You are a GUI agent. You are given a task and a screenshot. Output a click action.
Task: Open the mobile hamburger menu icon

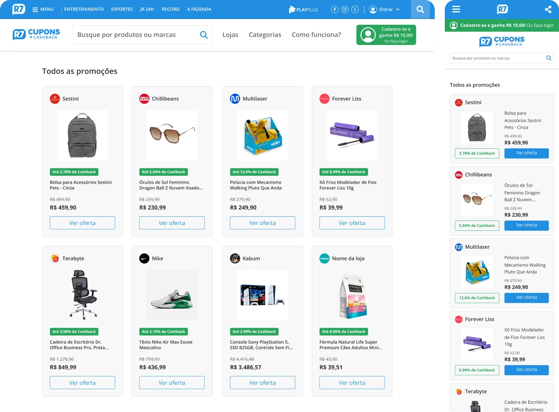tap(456, 9)
